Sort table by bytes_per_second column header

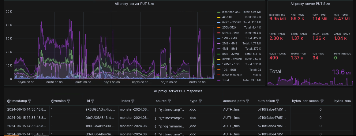click(x=305, y=101)
